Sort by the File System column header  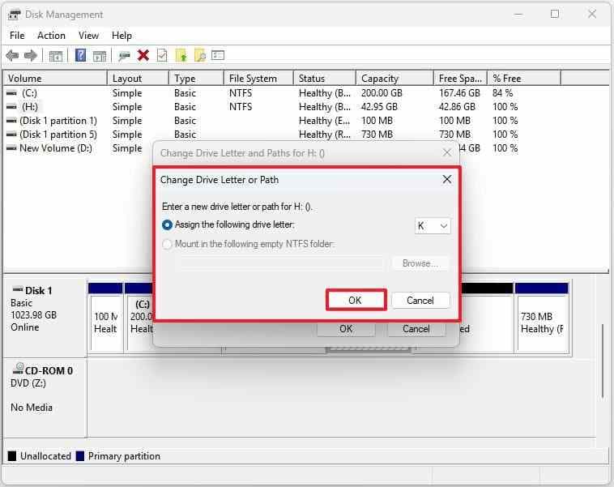point(258,79)
